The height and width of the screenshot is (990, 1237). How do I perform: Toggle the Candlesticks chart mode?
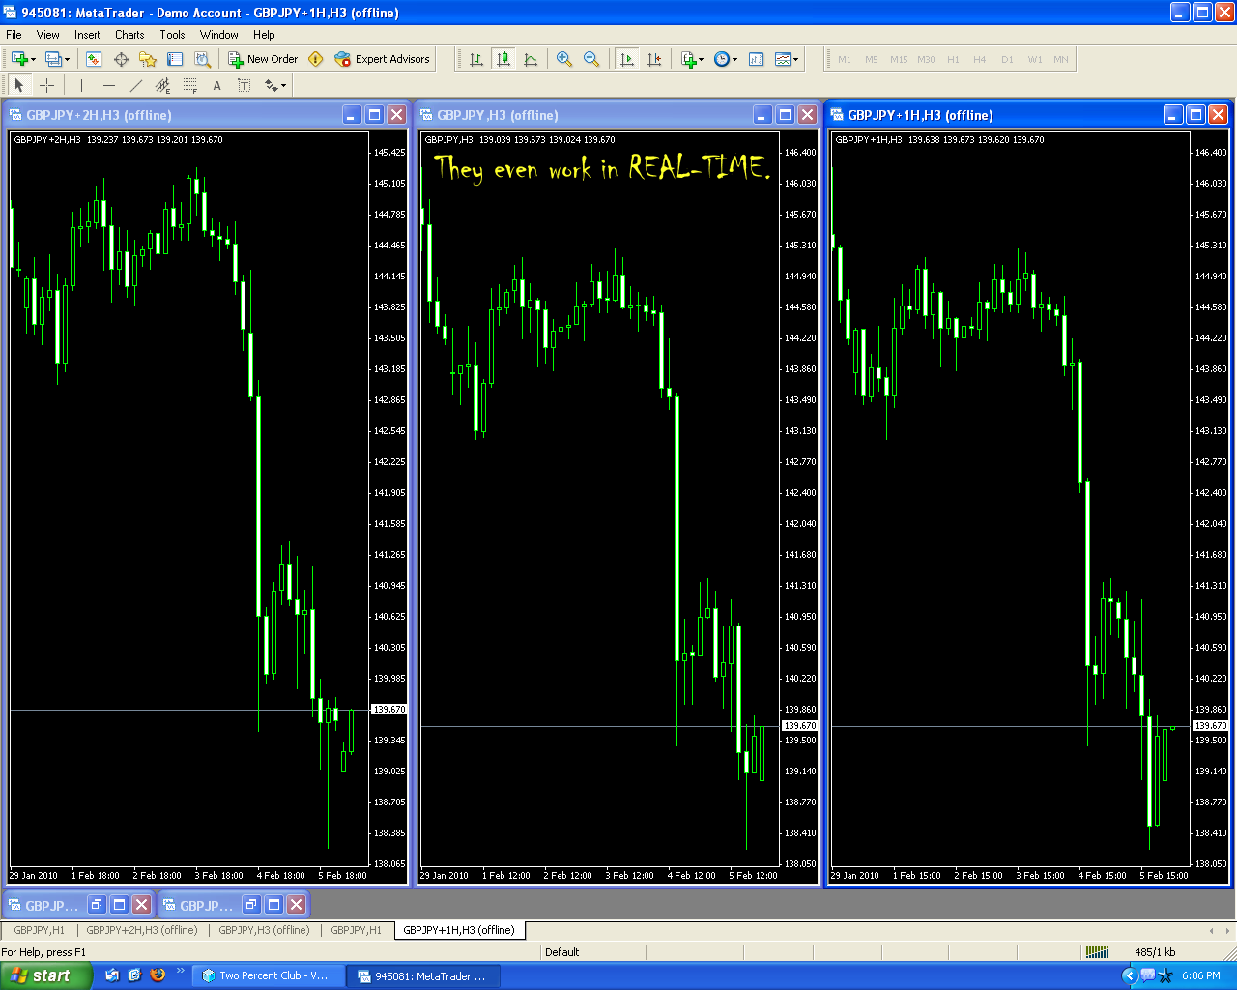(x=503, y=59)
